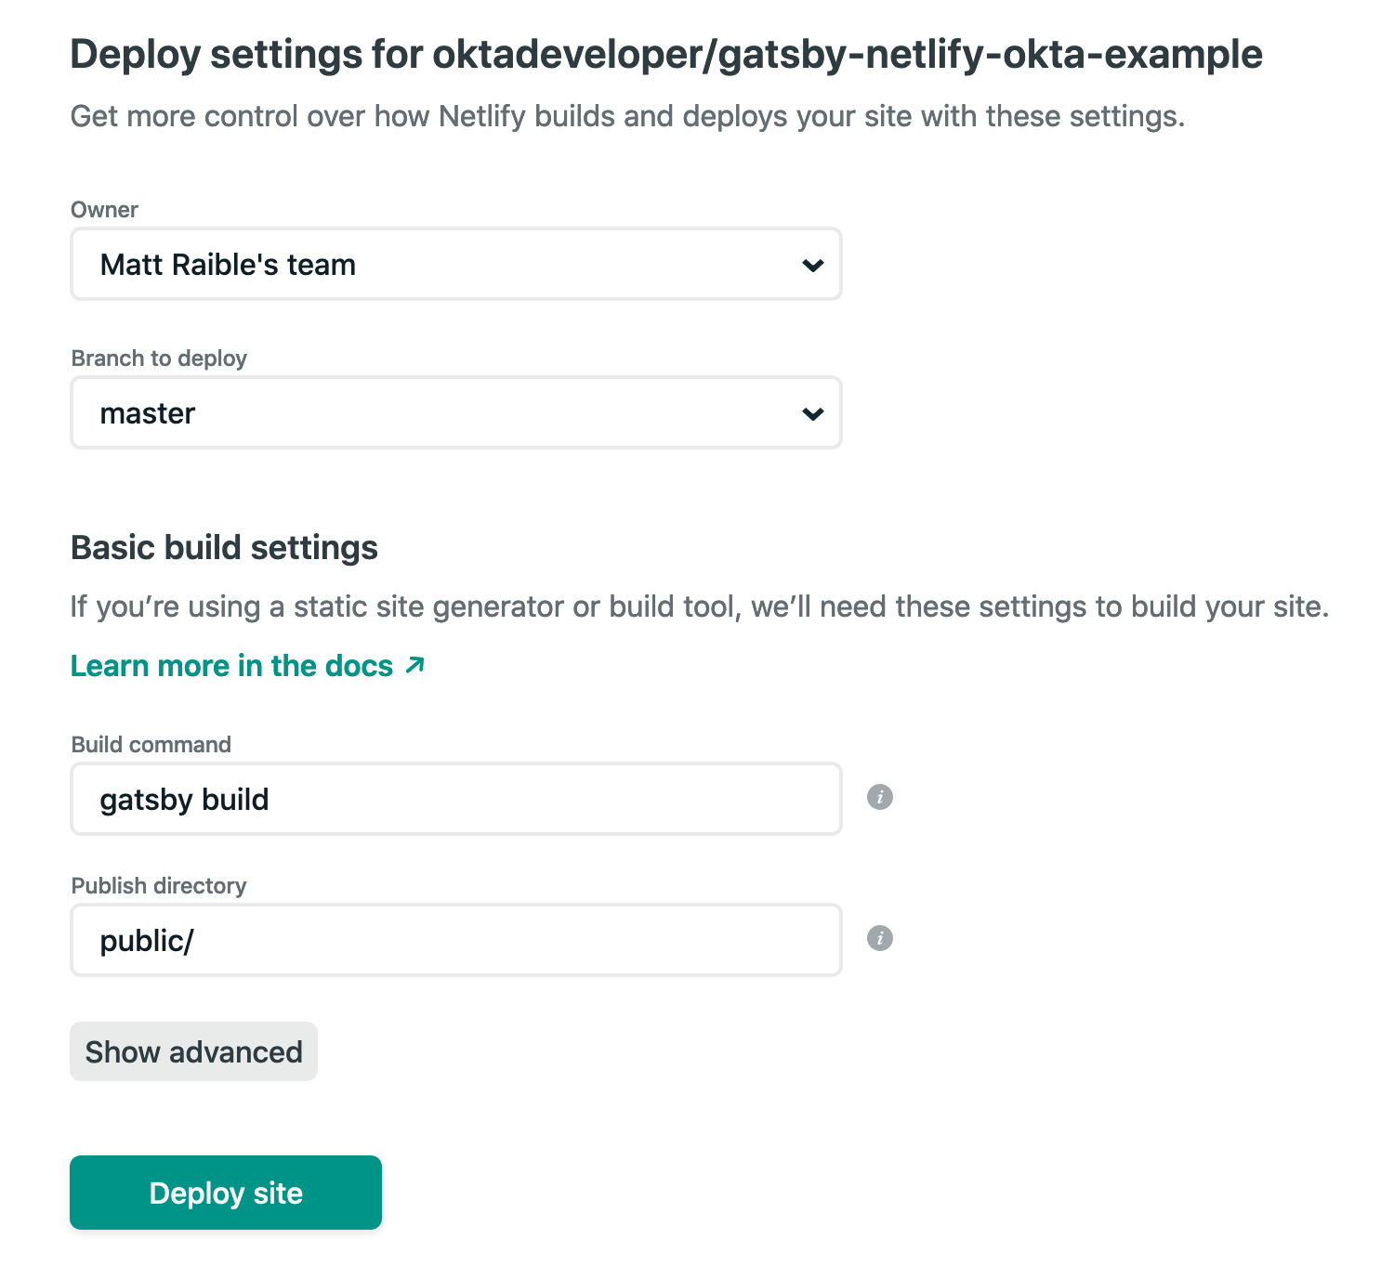Click into the public/ publish directory field

[x=455, y=941]
